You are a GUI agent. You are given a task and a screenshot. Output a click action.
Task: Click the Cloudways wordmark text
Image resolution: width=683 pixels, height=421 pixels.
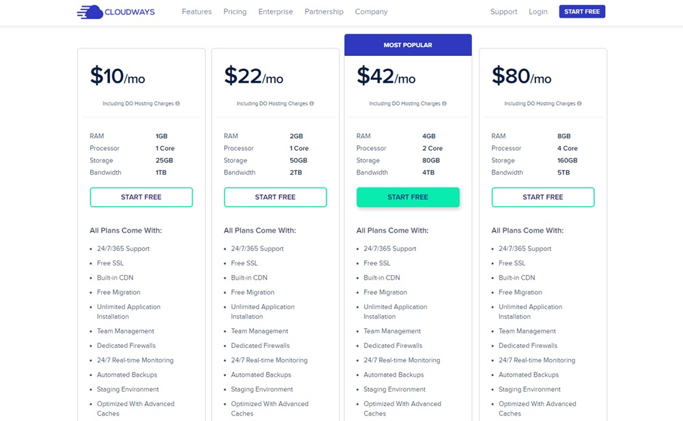pyautogui.click(x=129, y=12)
